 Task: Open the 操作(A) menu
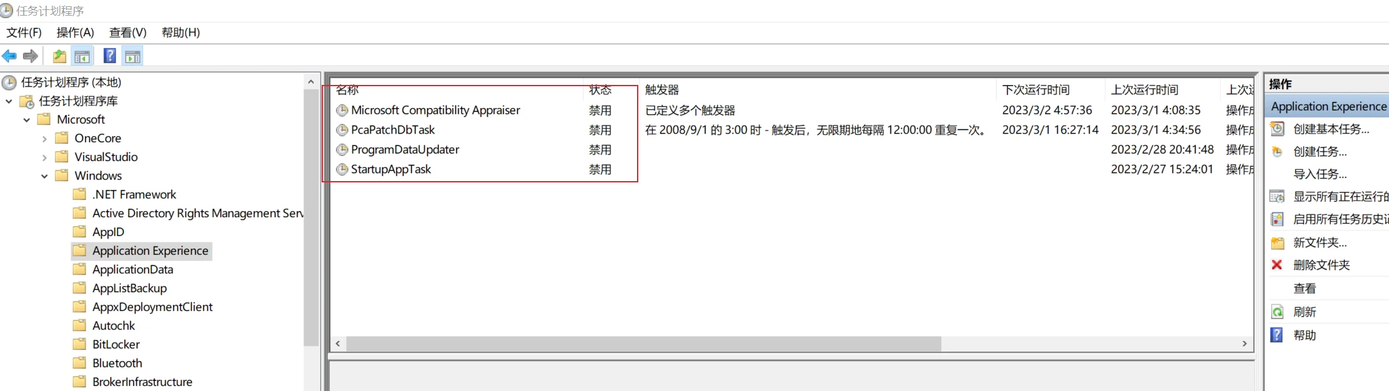click(x=75, y=32)
